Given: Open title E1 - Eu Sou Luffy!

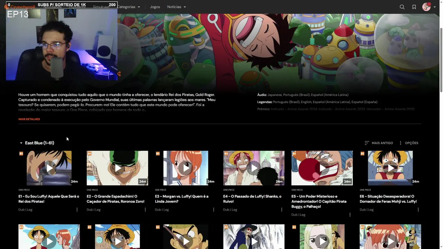Looking at the screenshot, I should [x=49, y=199].
